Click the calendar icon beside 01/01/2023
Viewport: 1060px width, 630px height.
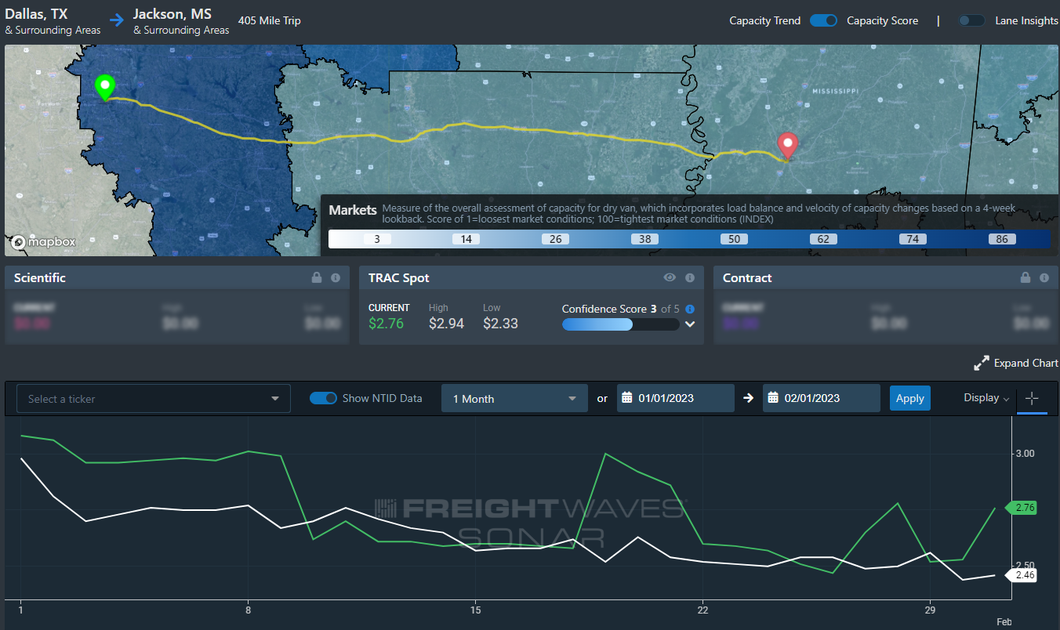pyautogui.click(x=626, y=398)
